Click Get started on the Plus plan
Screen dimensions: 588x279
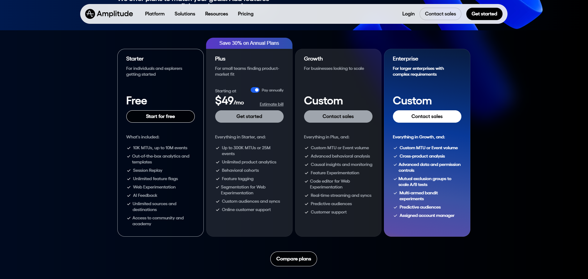click(249, 116)
